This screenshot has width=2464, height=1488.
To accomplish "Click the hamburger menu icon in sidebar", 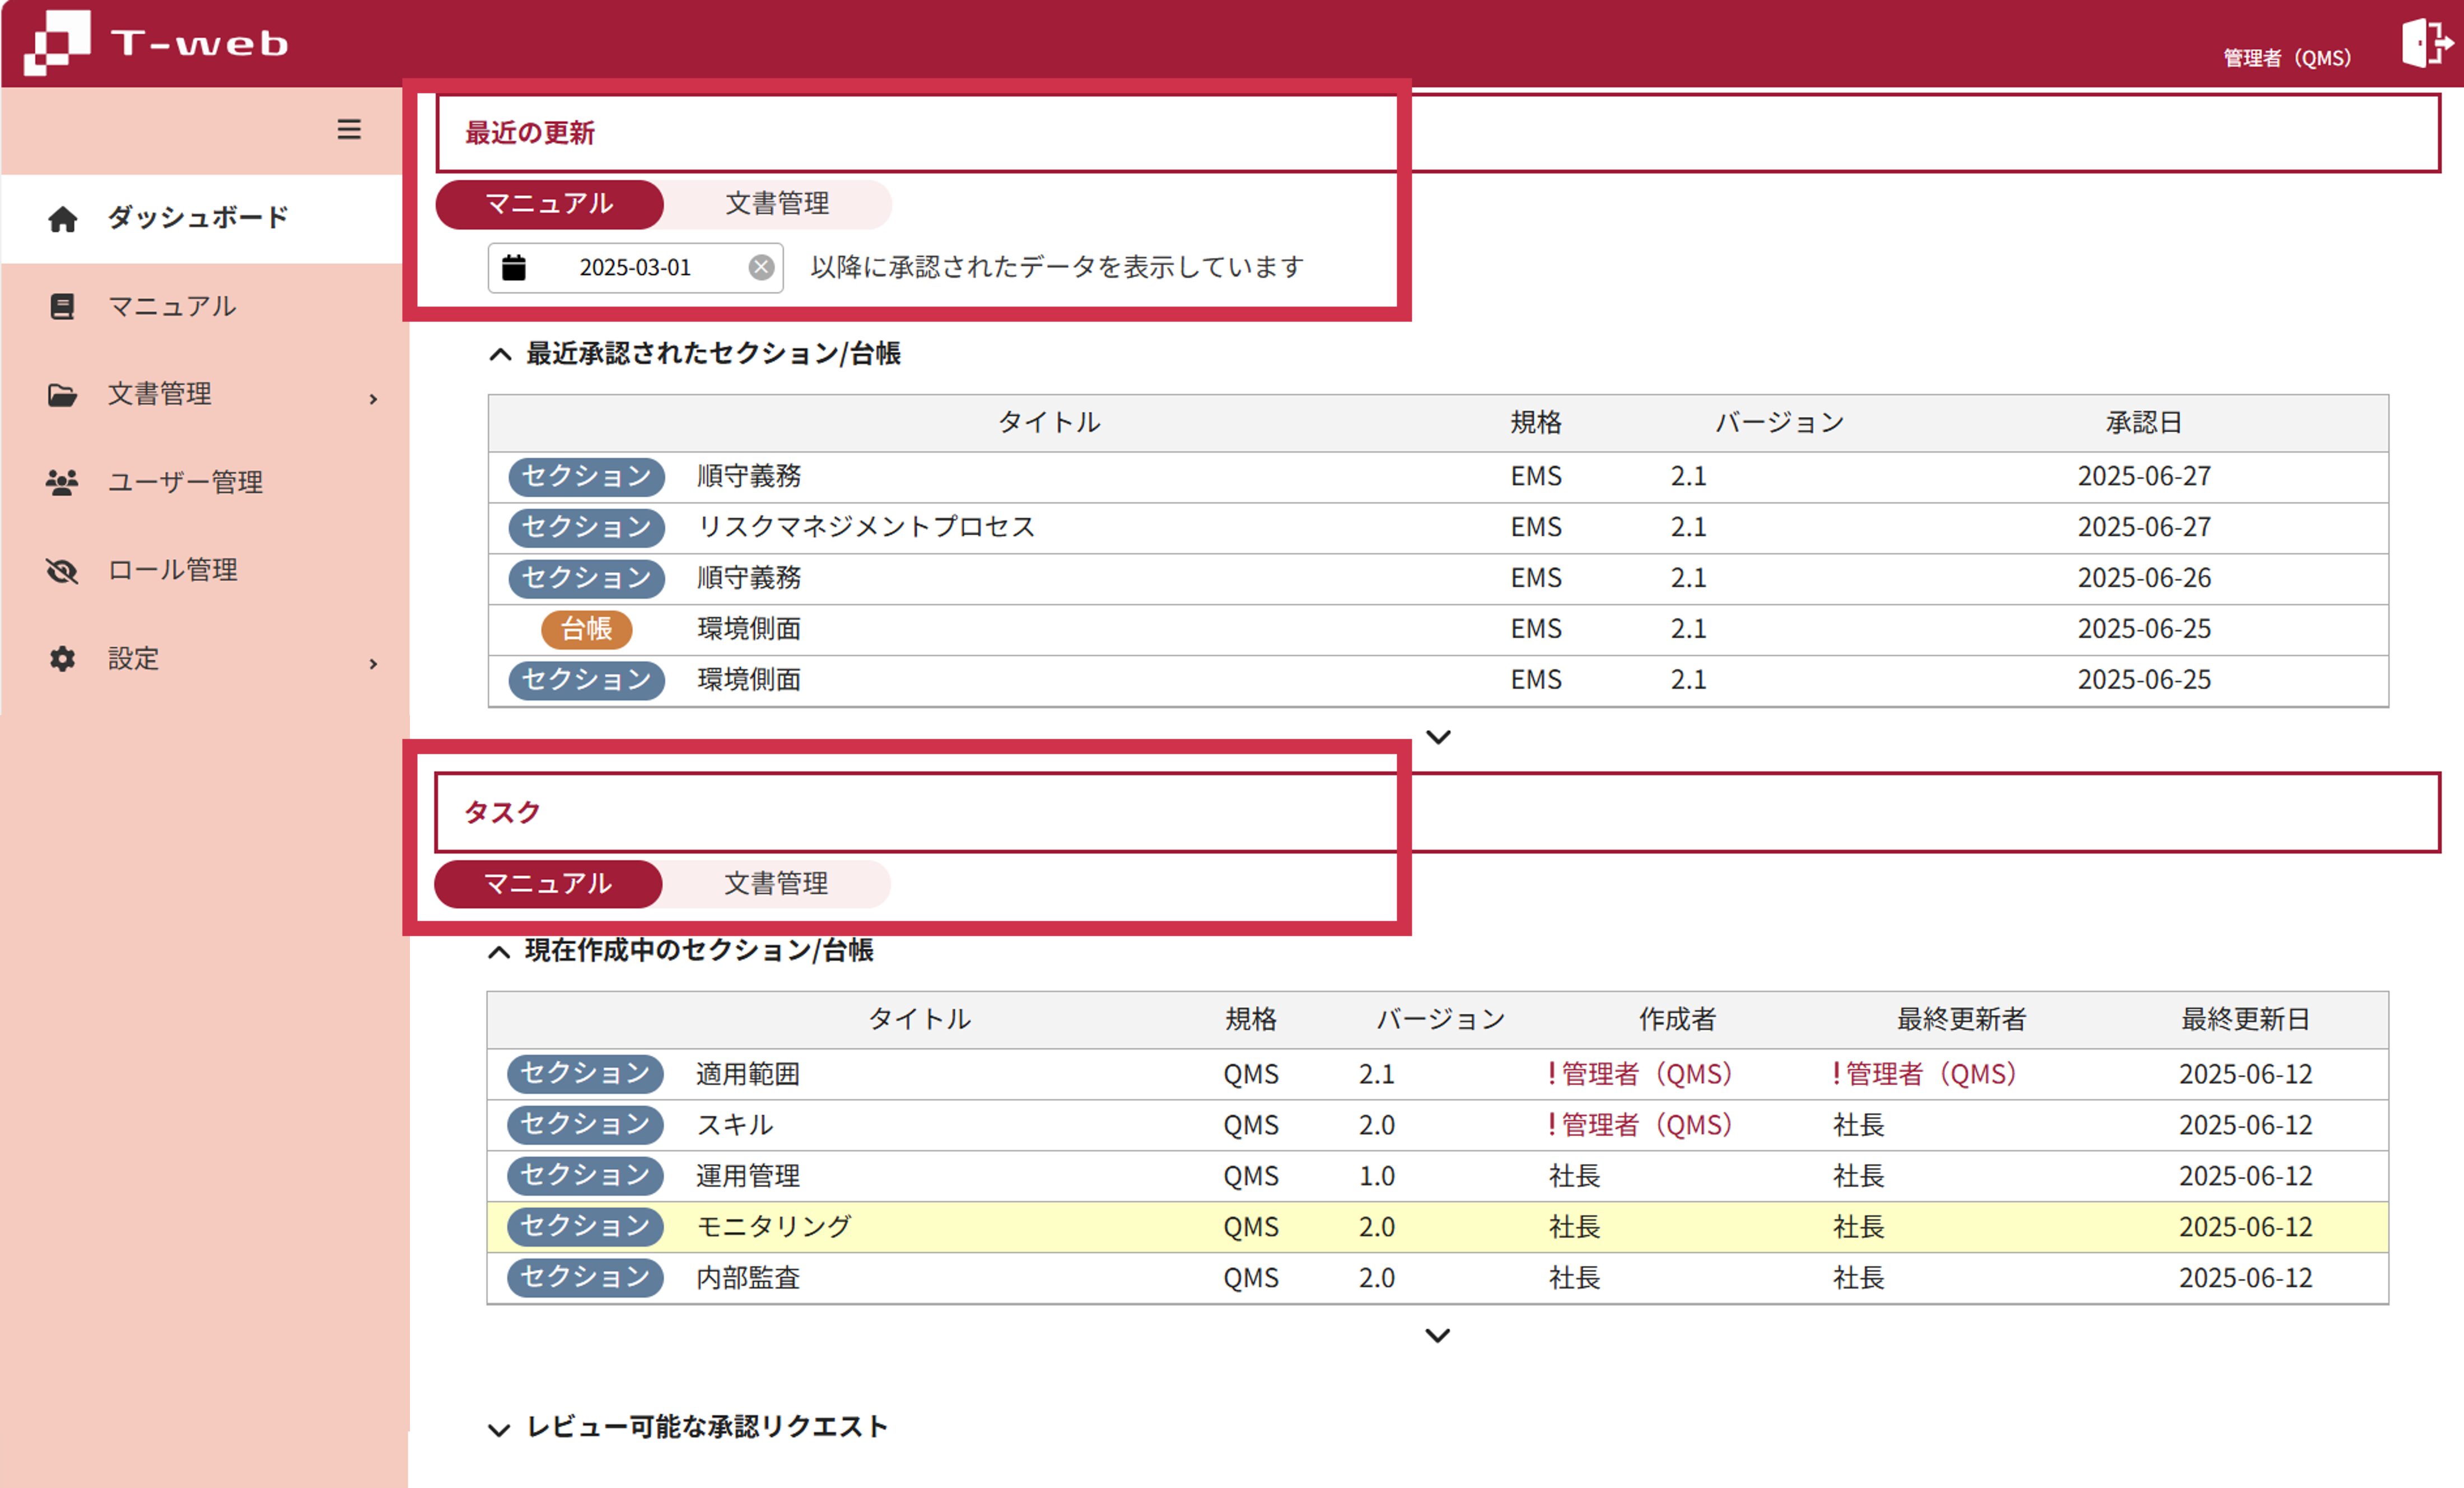I will coord(348,129).
